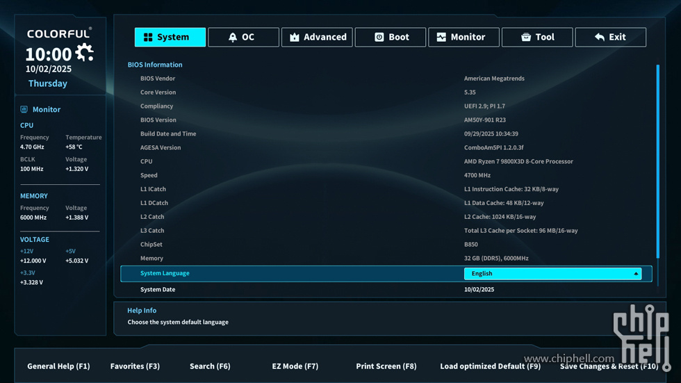Screen dimensions: 681x383
Task: Click the dropdown arrow next to English
Action: (636, 274)
